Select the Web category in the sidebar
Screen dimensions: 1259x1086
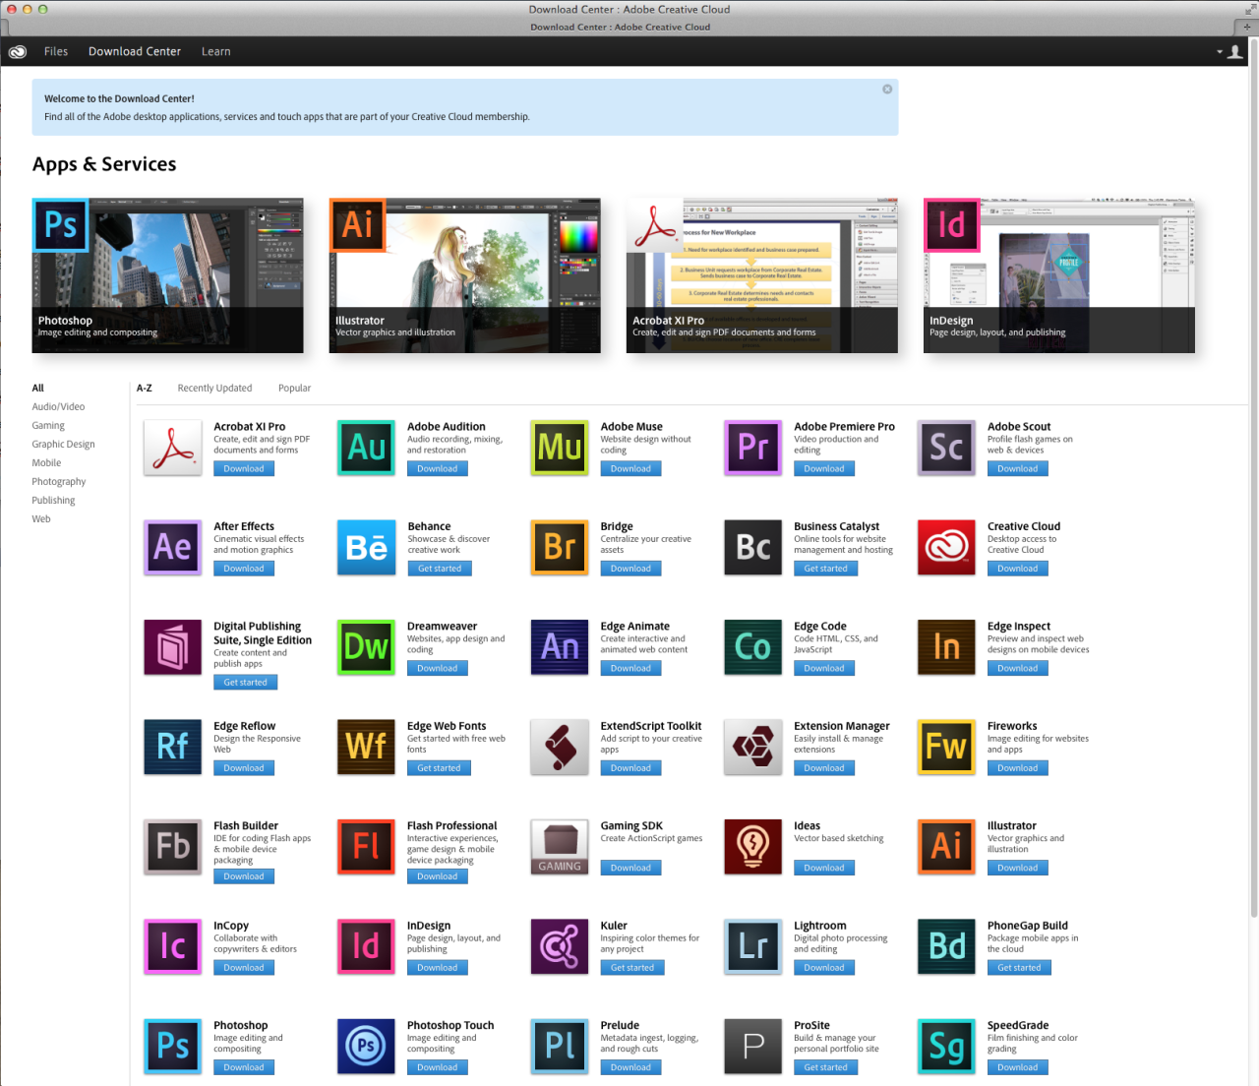pyautogui.click(x=40, y=518)
